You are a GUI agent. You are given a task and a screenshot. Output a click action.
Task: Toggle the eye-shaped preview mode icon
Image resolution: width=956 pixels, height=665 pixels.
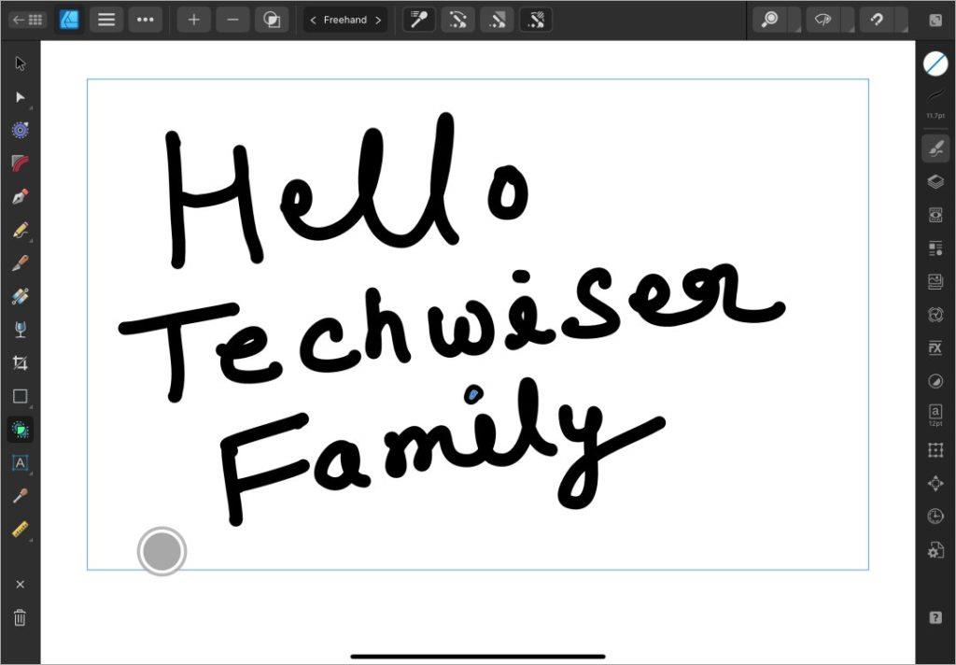click(823, 21)
